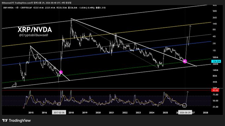Image resolution: width=225 pixels, height=126 pixels.
Task: Click the 2020 year label
Action: [x=98, y=113]
